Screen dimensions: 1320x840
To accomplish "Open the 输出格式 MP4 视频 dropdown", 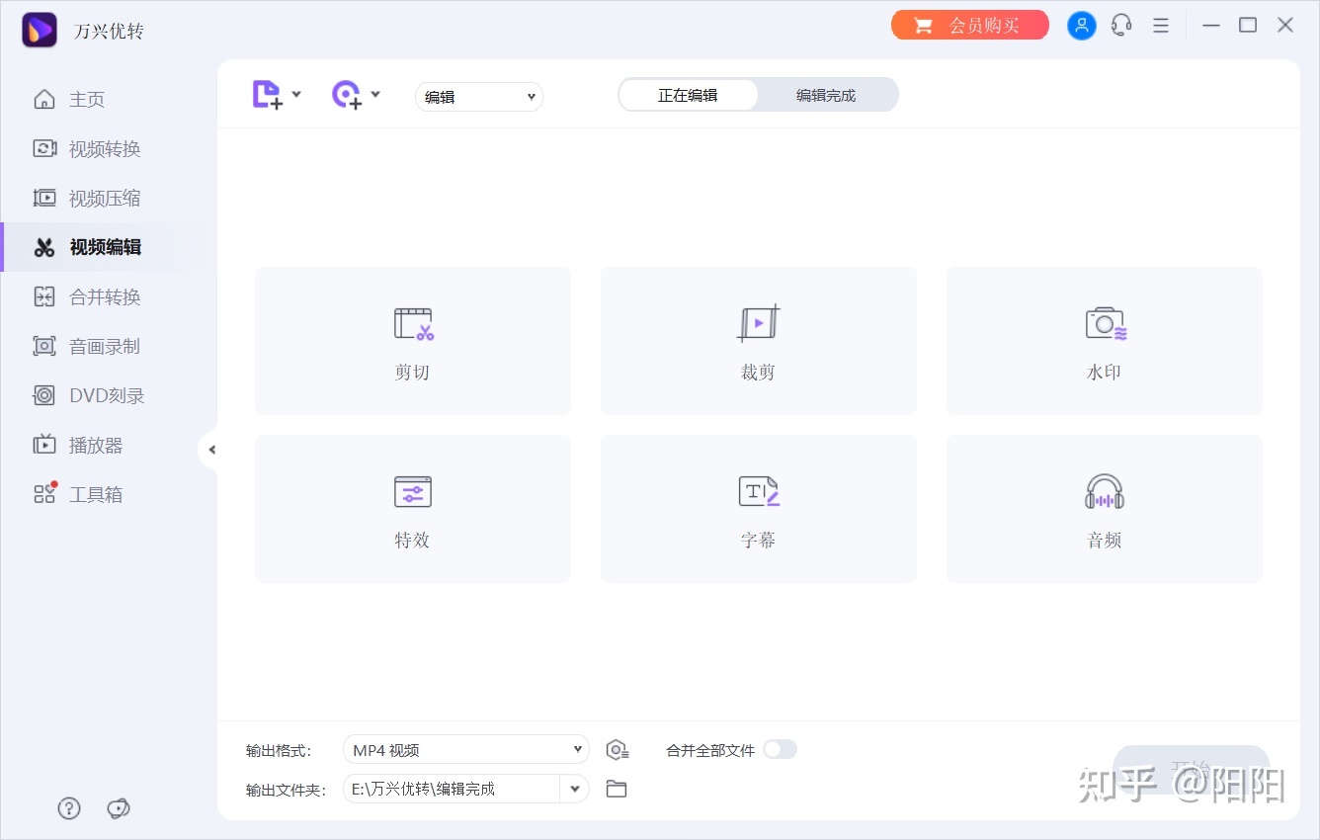I will pos(466,750).
